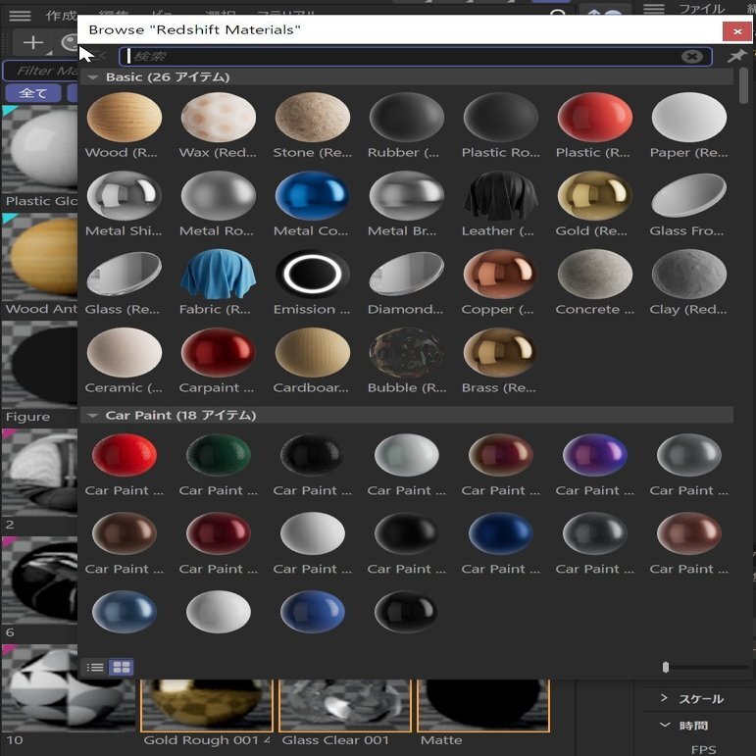Click the plus icon to create new material
This screenshot has height=756, width=756.
pyautogui.click(x=33, y=42)
